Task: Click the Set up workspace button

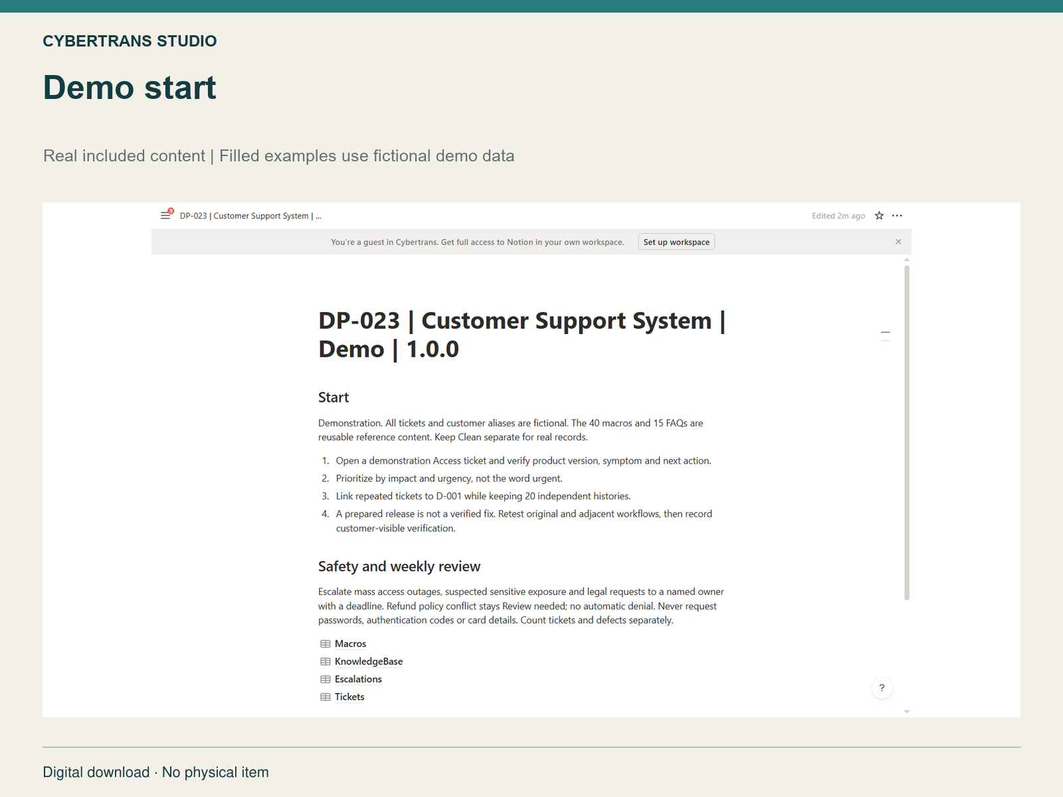Action: [x=676, y=242]
